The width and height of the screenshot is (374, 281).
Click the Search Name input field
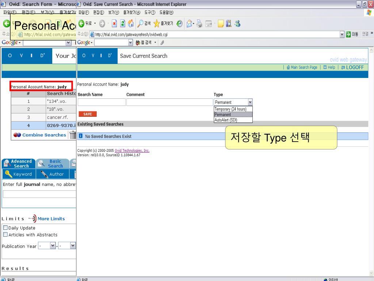pyautogui.click(x=102, y=102)
